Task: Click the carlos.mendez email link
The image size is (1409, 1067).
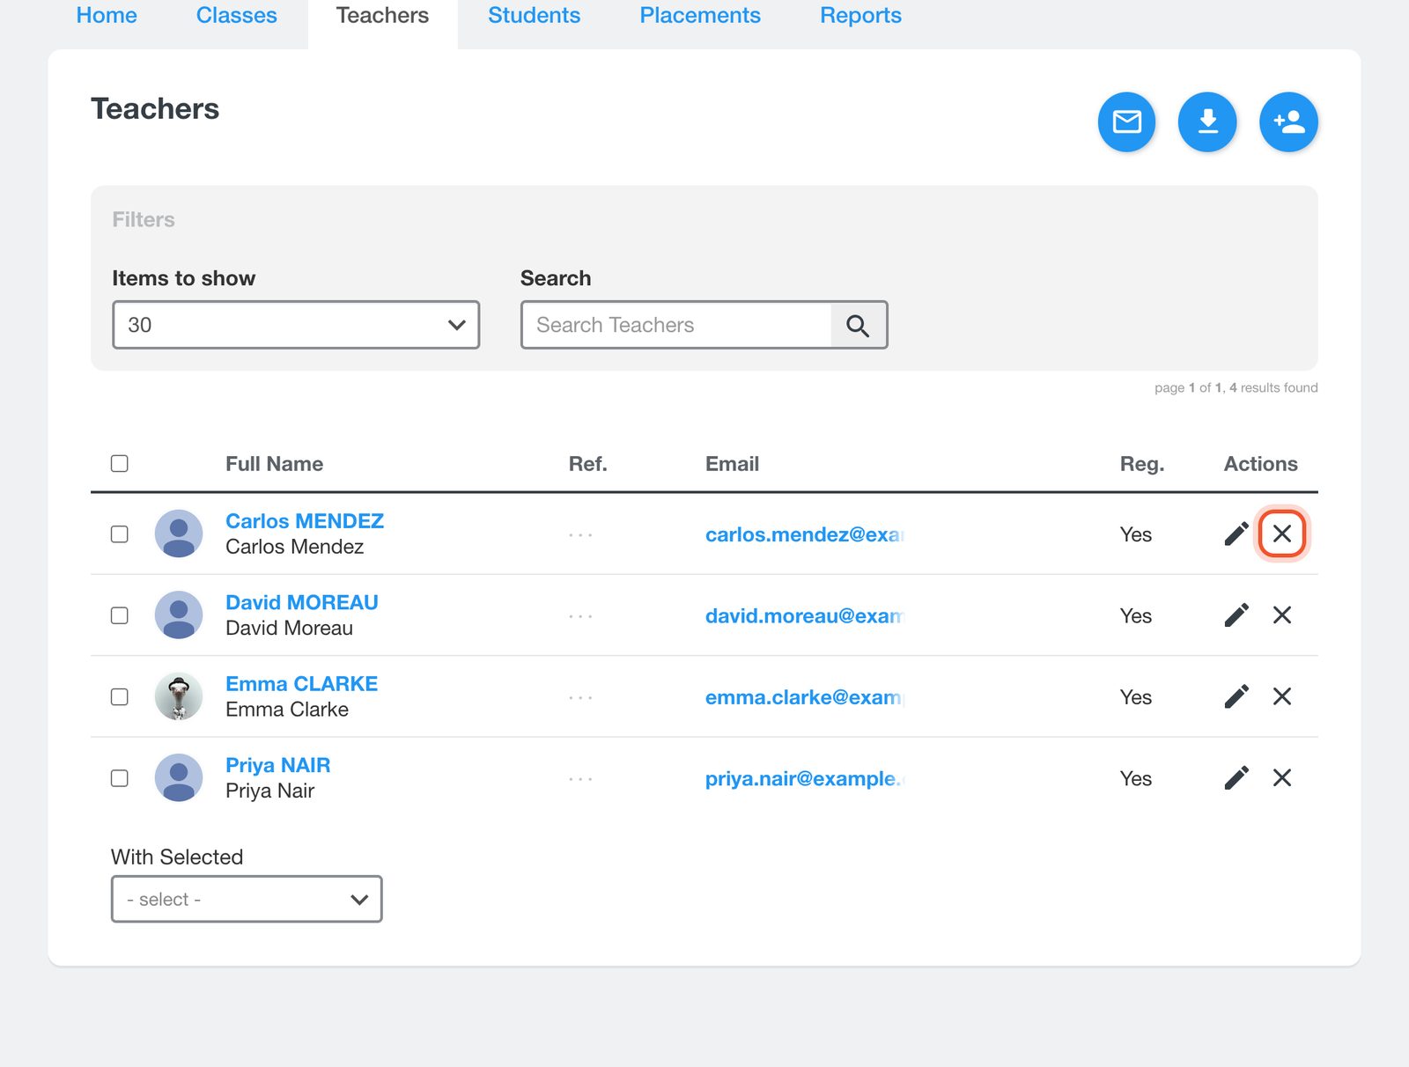Action: [x=805, y=534]
